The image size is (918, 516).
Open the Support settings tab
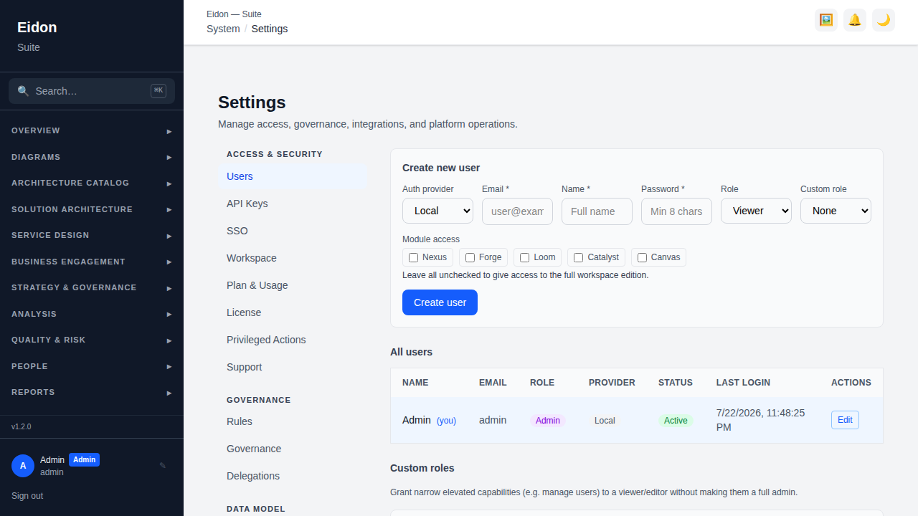pos(293,367)
